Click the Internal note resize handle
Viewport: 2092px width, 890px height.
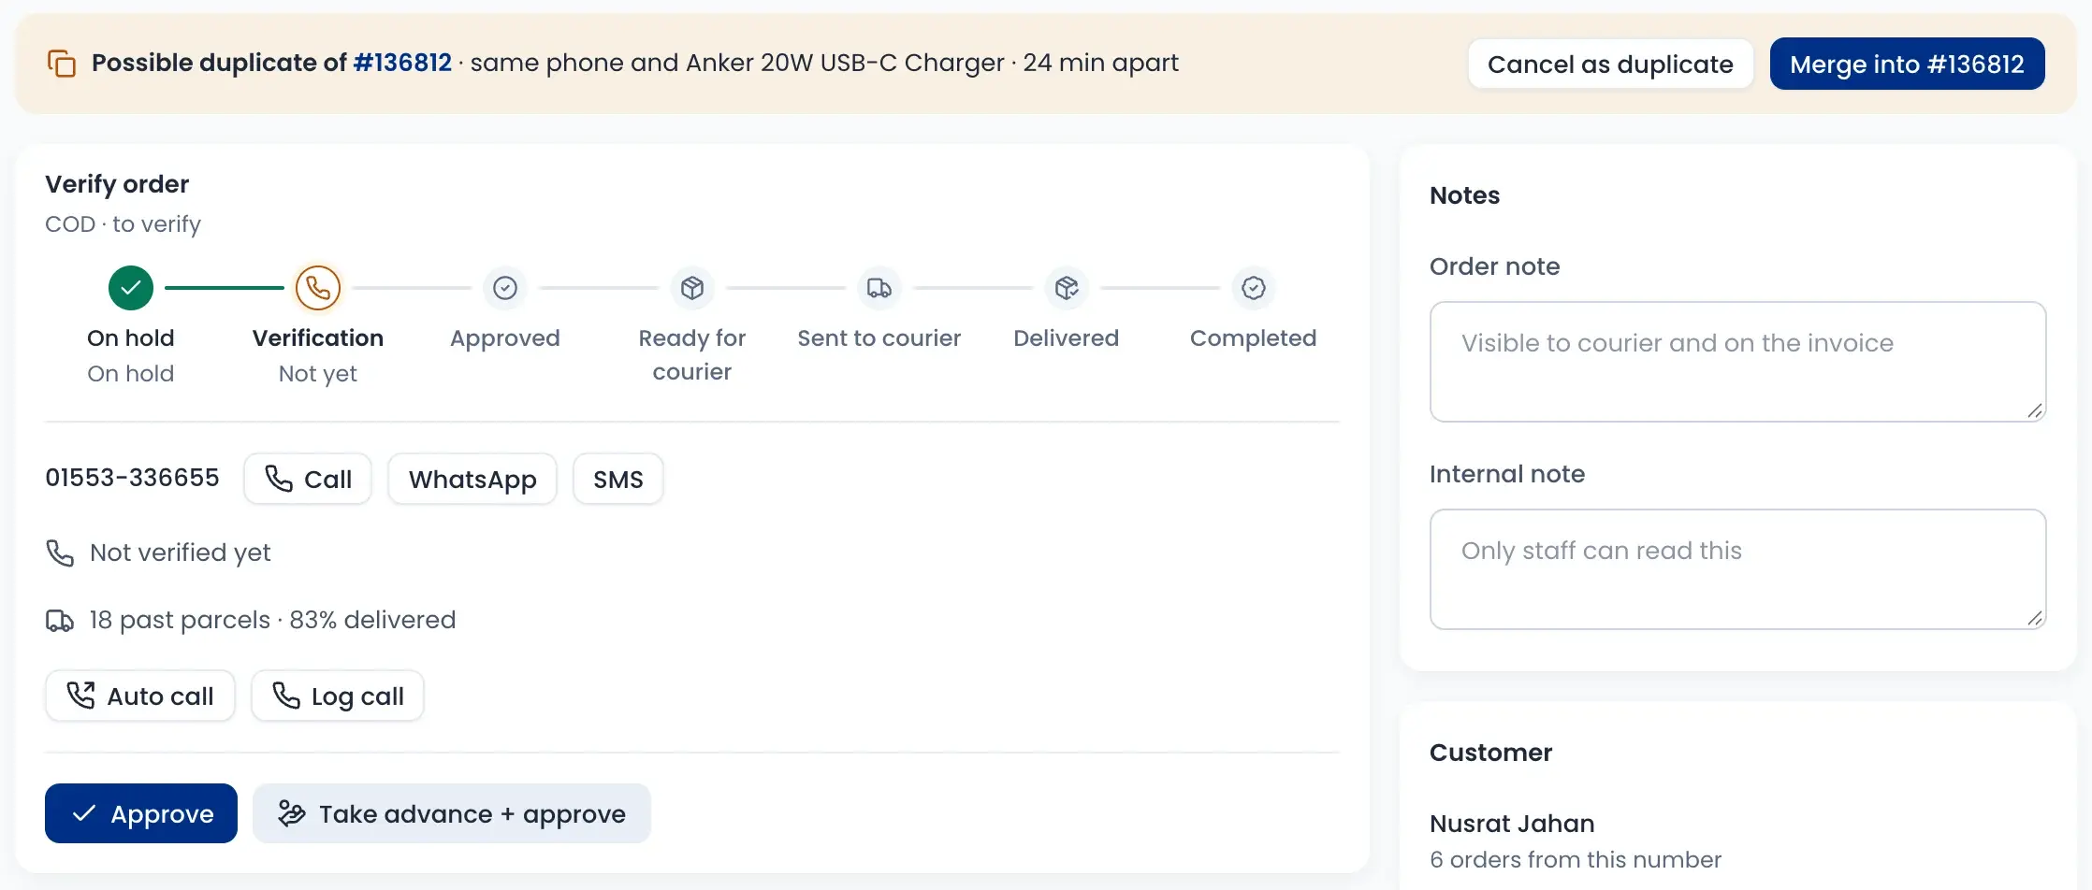coord(2035,618)
